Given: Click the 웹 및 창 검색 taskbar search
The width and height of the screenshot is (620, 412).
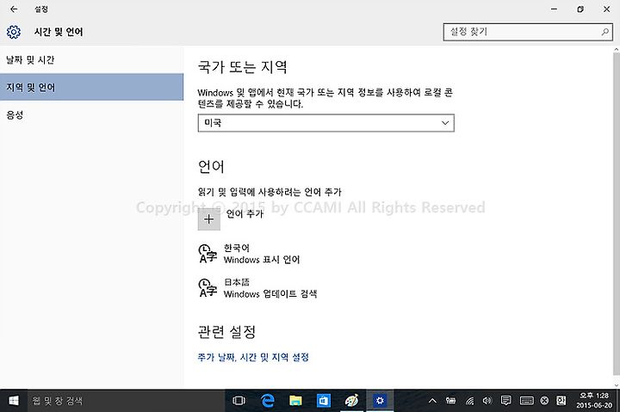Looking at the screenshot, I should pyautogui.click(x=126, y=401).
